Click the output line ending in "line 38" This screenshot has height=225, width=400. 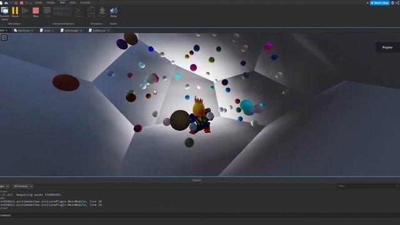51,201
